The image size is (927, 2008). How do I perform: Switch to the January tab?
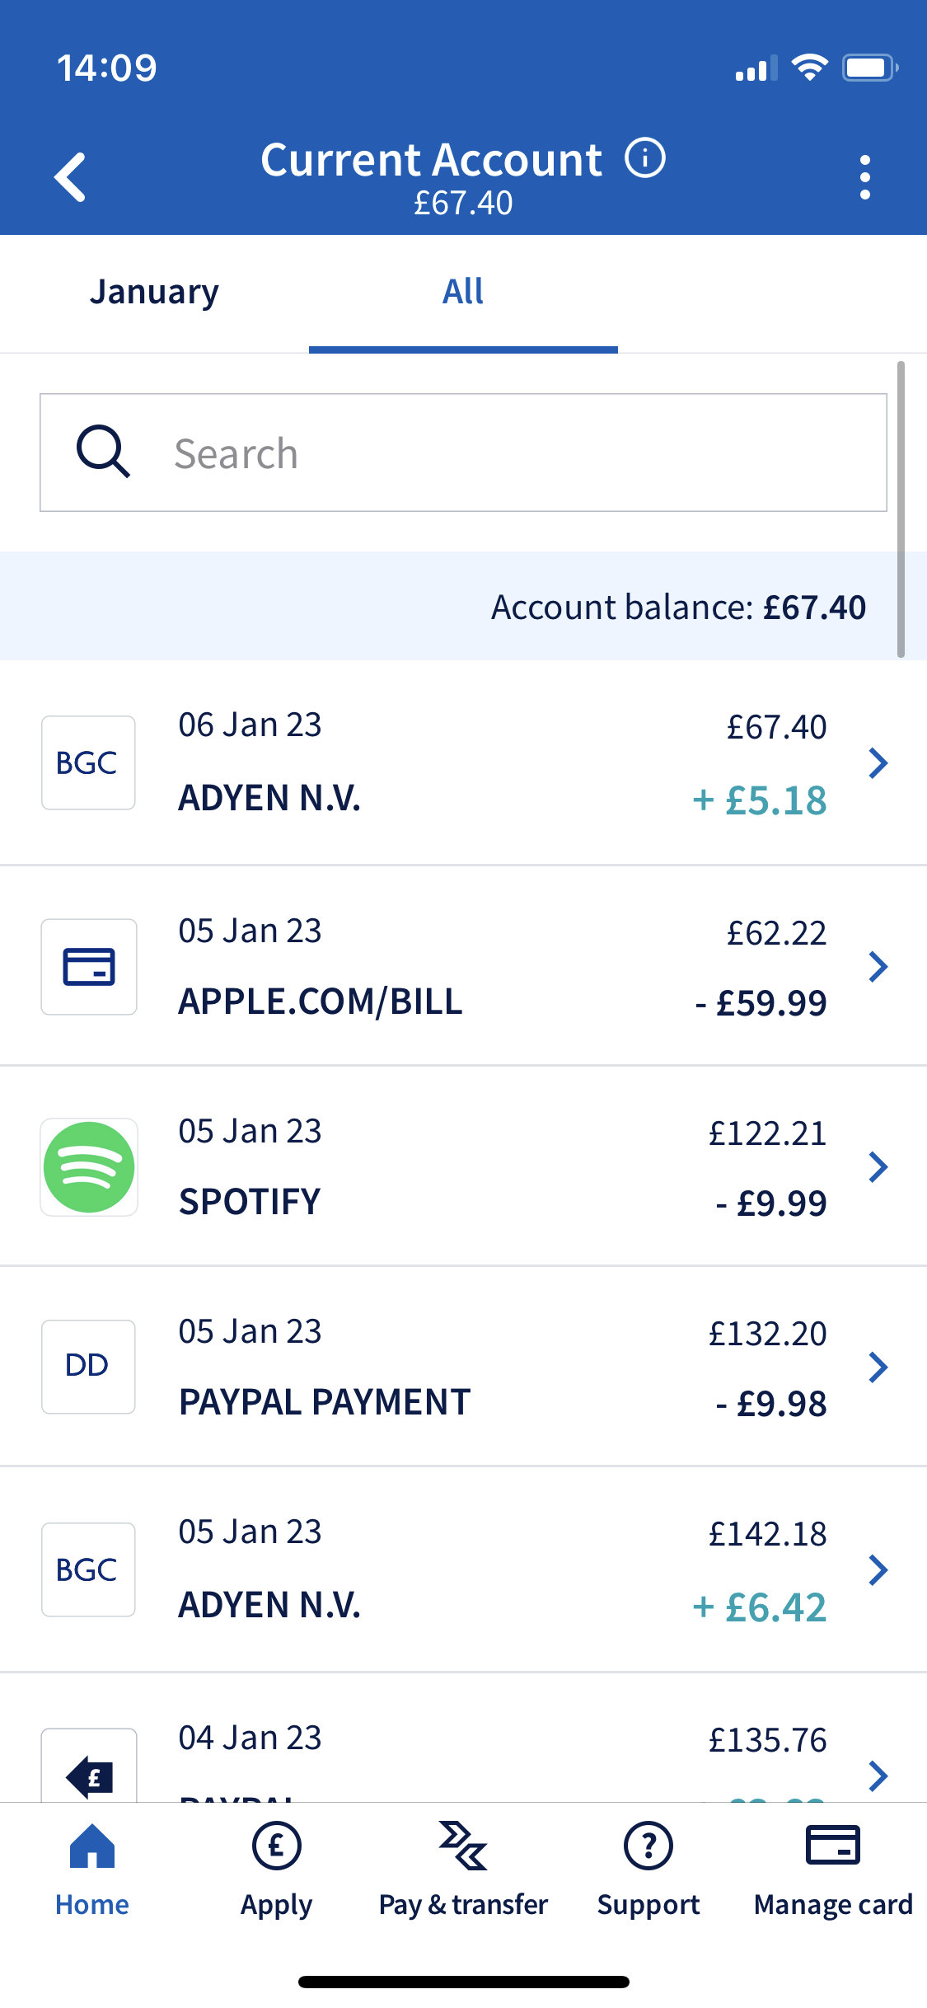tap(154, 292)
